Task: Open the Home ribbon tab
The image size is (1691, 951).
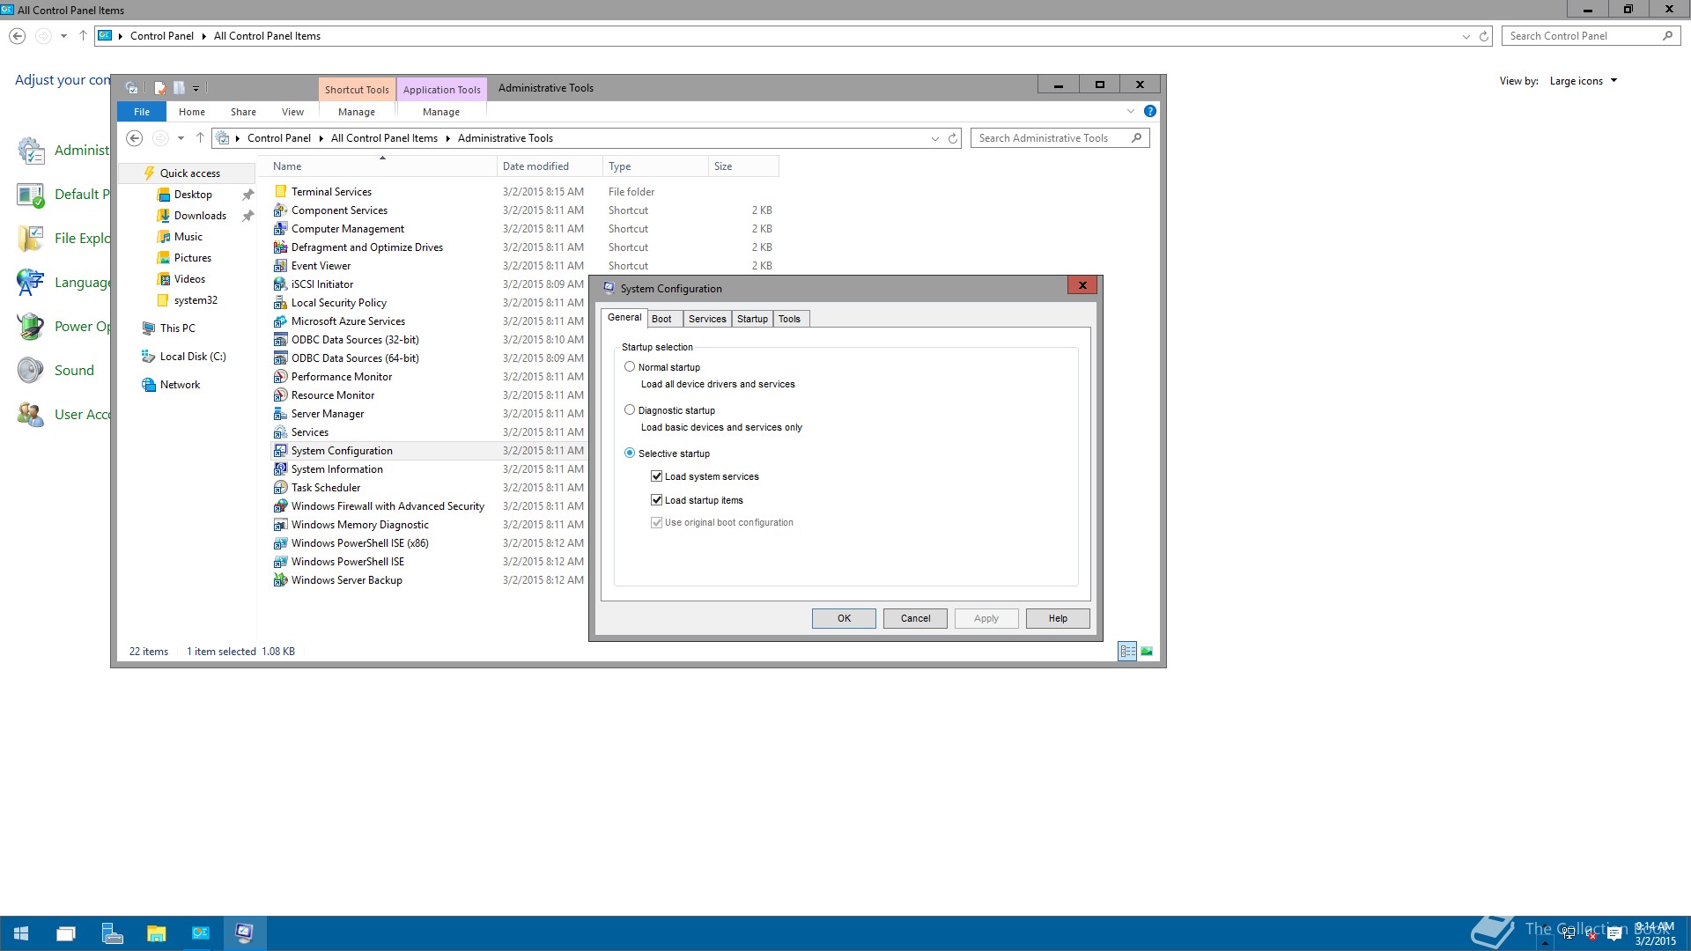Action: point(192,112)
